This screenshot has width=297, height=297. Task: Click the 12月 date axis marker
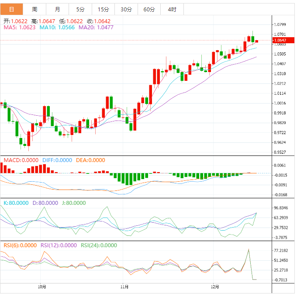214,287
